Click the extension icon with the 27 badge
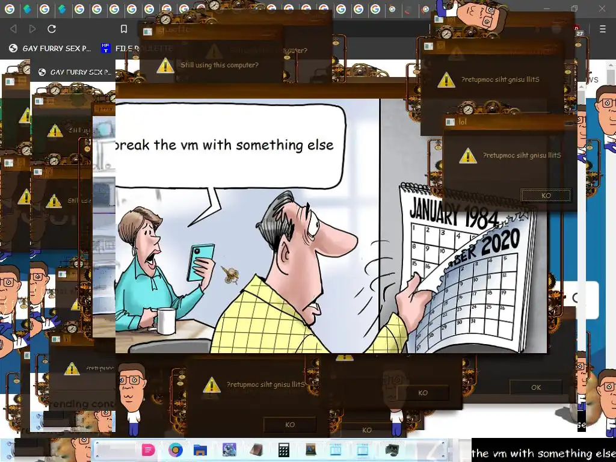The height and width of the screenshot is (462, 616). 578,30
